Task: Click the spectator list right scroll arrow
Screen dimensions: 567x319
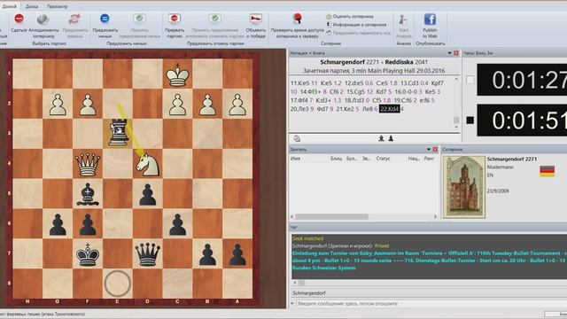Action: tap(435, 216)
